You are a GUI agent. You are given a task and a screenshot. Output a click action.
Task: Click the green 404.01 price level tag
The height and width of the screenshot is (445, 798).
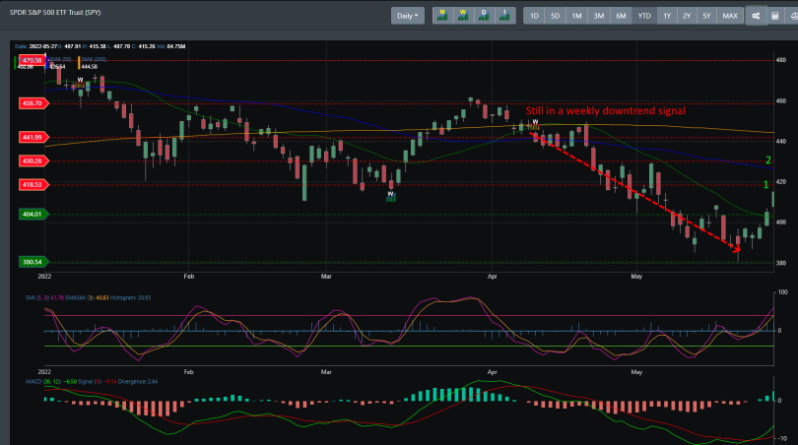coord(32,214)
